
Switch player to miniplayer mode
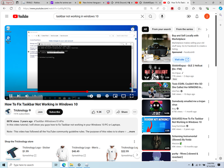pyautogui.click(x=115, y=96)
